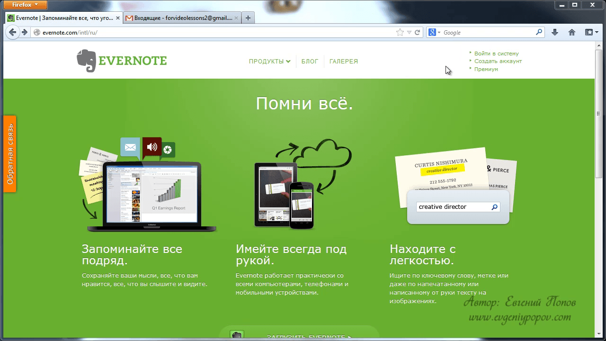Click the Войти в систему link
This screenshot has width=606, height=341.
(x=497, y=54)
